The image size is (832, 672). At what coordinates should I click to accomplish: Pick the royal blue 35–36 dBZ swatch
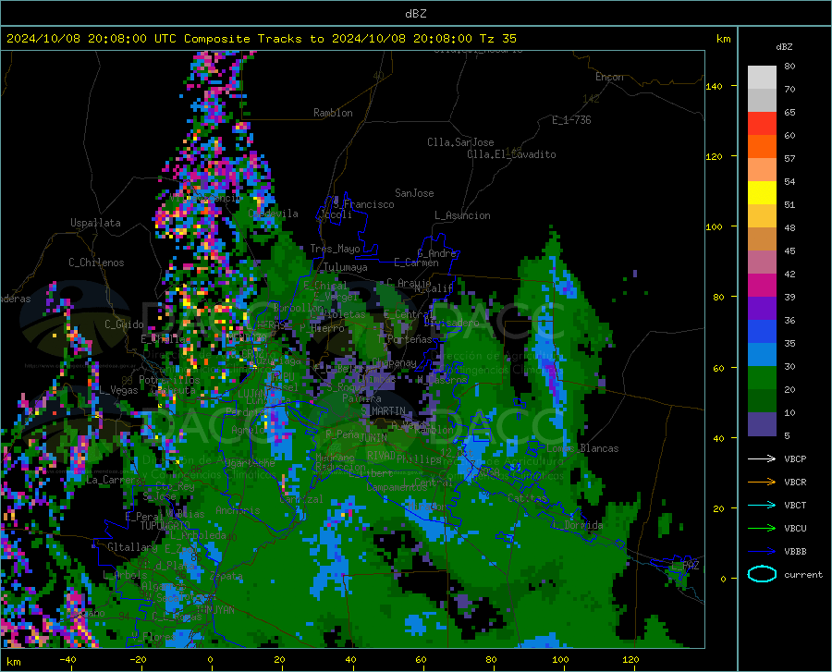click(762, 332)
